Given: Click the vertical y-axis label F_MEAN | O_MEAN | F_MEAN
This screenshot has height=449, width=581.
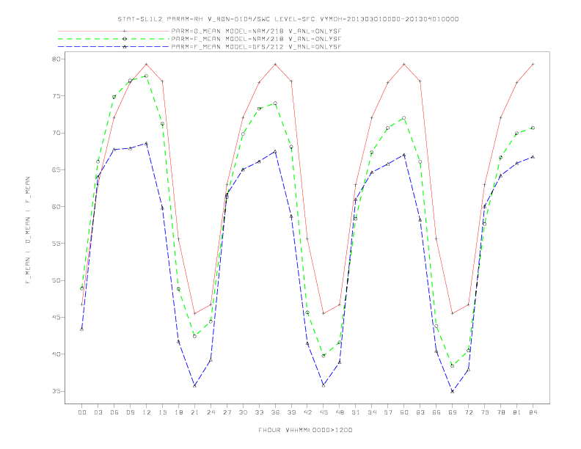Looking at the screenshot, I should point(28,230).
